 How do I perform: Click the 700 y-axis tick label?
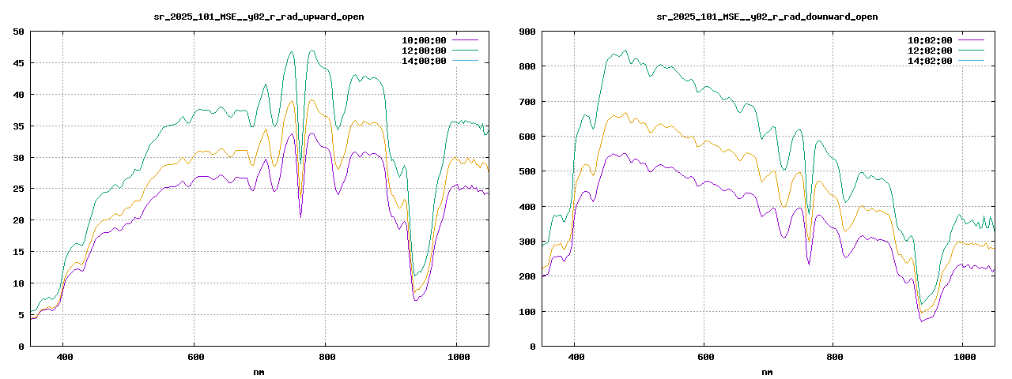(x=527, y=102)
